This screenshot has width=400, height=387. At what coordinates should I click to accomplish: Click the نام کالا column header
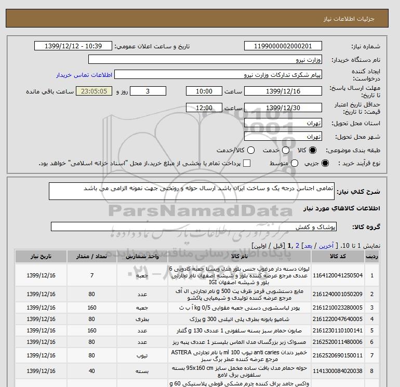[239, 257]
